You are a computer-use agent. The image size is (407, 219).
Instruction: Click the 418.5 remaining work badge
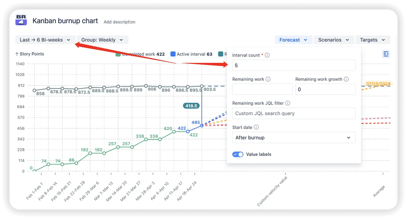tap(191, 106)
